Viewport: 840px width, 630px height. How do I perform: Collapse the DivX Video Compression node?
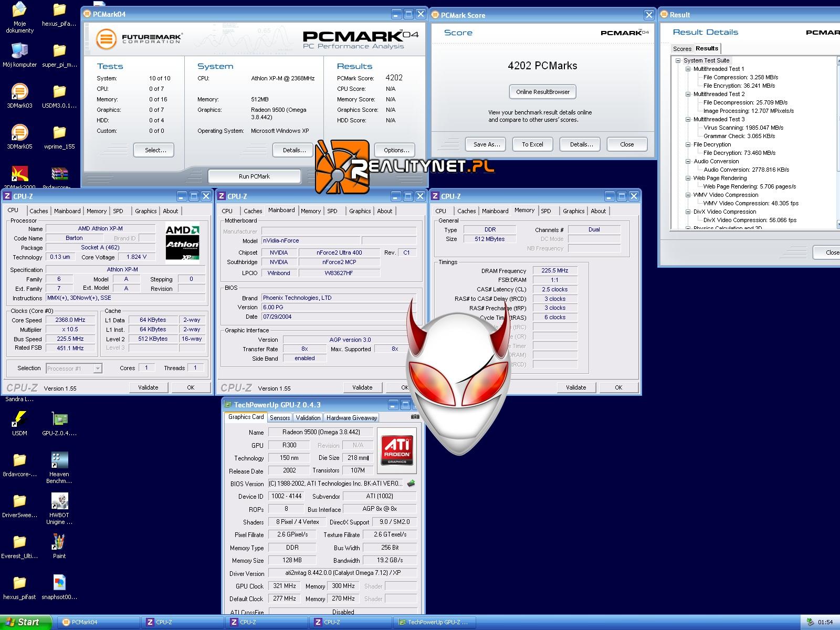tap(688, 212)
